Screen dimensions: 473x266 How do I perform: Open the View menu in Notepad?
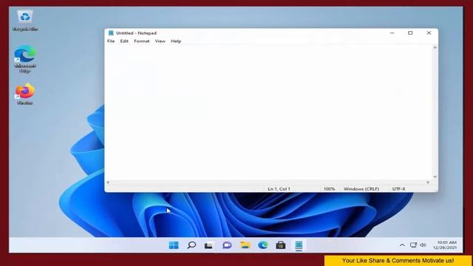160,41
